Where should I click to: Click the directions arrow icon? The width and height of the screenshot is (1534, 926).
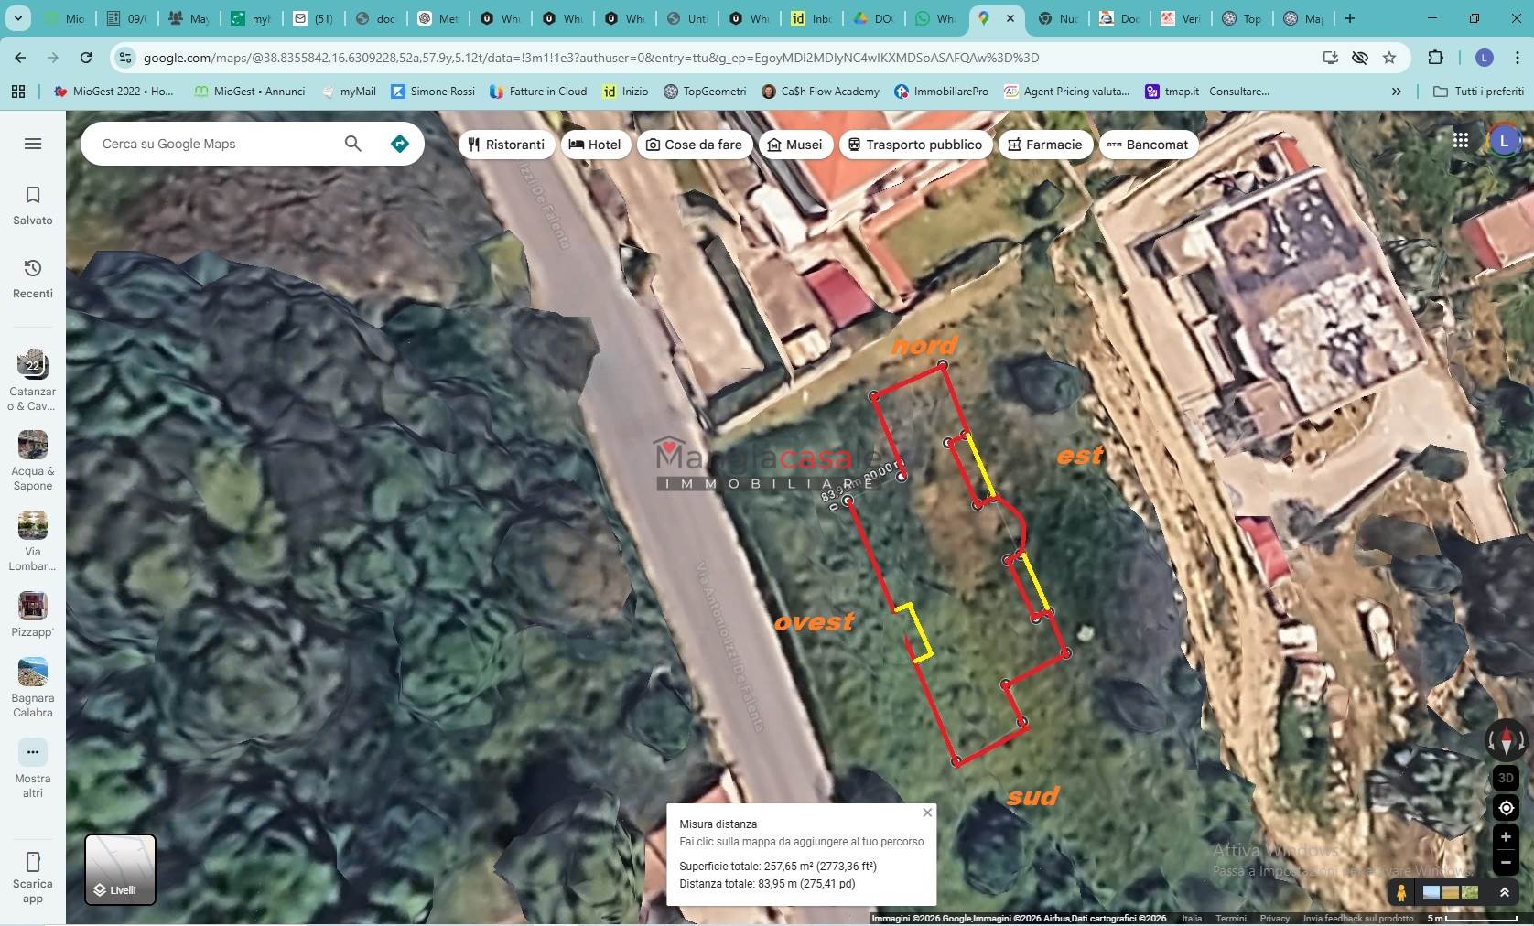[x=400, y=144]
